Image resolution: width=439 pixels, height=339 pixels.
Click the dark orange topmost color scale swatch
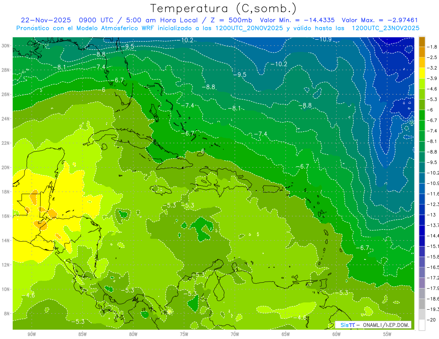coord(422,42)
